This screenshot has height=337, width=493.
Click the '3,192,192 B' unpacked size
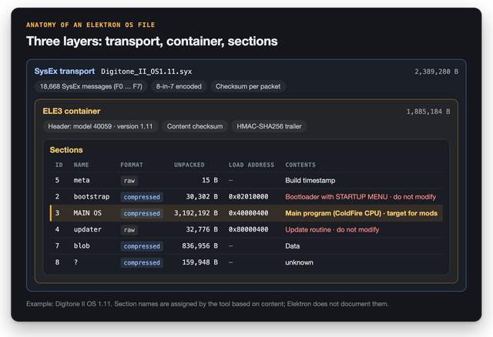(x=196, y=213)
